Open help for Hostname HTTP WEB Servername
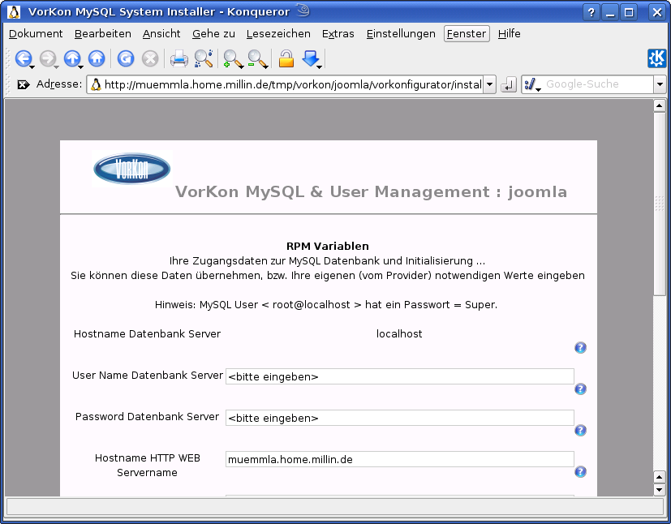The image size is (671, 524). pyautogui.click(x=580, y=471)
